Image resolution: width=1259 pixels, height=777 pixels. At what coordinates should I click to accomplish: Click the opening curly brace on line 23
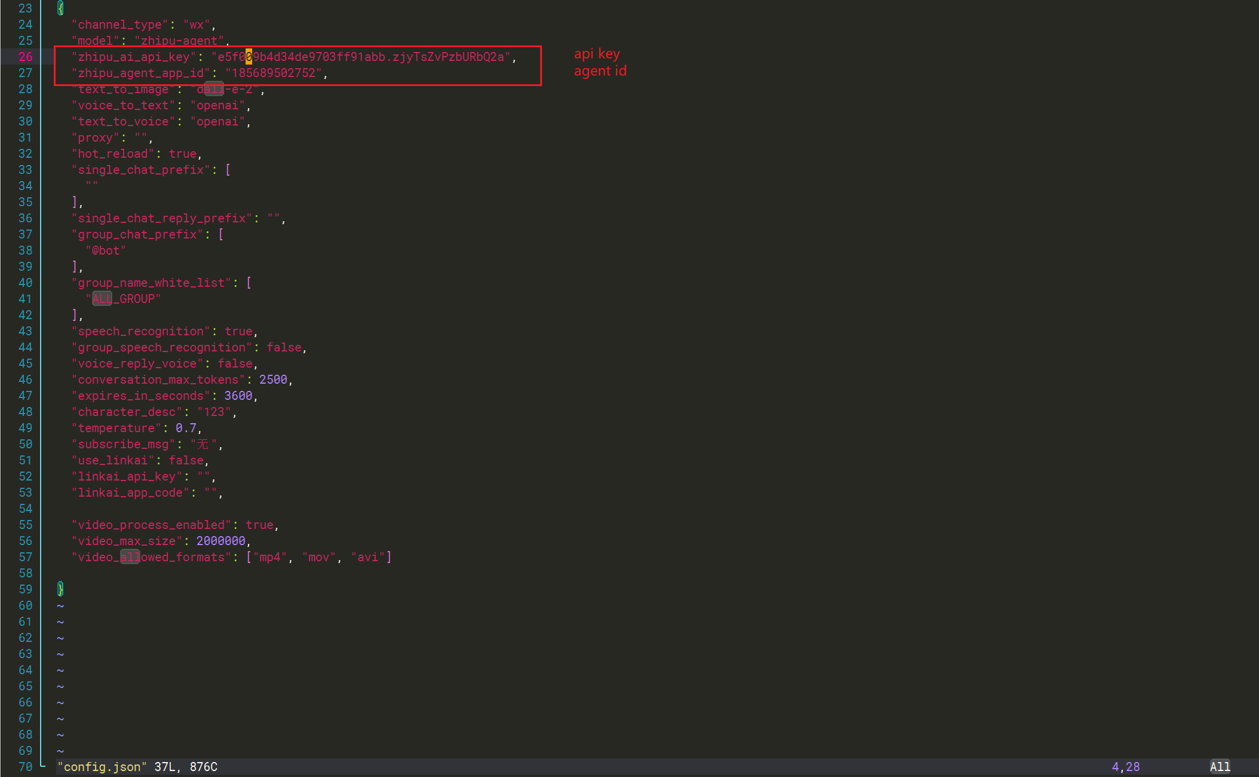(60, 8)
